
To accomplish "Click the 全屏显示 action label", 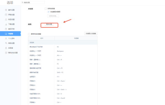I will pos(32,77).
